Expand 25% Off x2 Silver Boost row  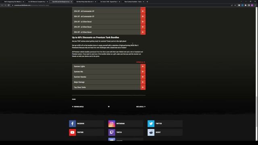click(x=109, y=22)
